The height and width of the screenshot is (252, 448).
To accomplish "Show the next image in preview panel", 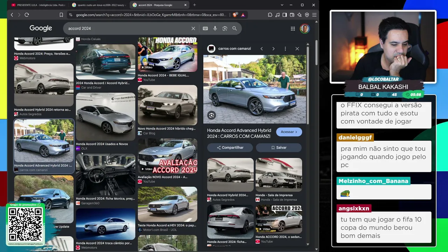I will [273, 49].
